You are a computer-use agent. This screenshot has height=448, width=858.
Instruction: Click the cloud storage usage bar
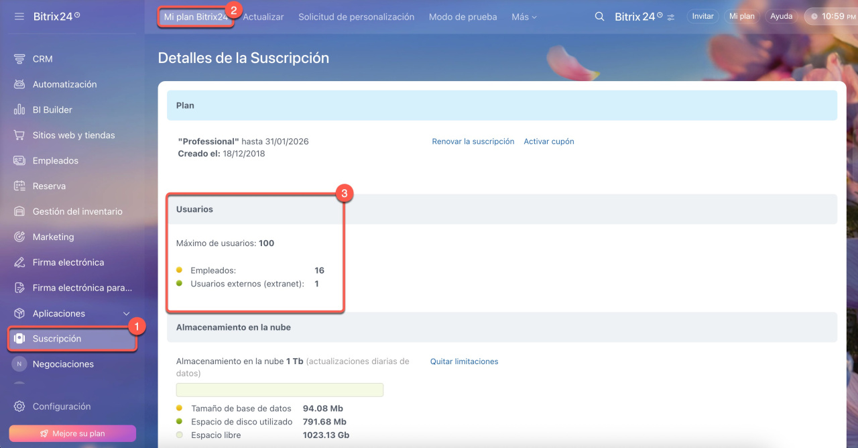coord(280,390)
